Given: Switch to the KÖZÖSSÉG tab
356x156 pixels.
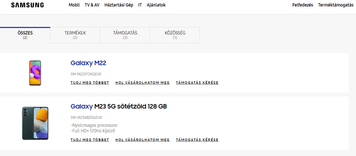Looking at the screenshot, I should (175, 35).
